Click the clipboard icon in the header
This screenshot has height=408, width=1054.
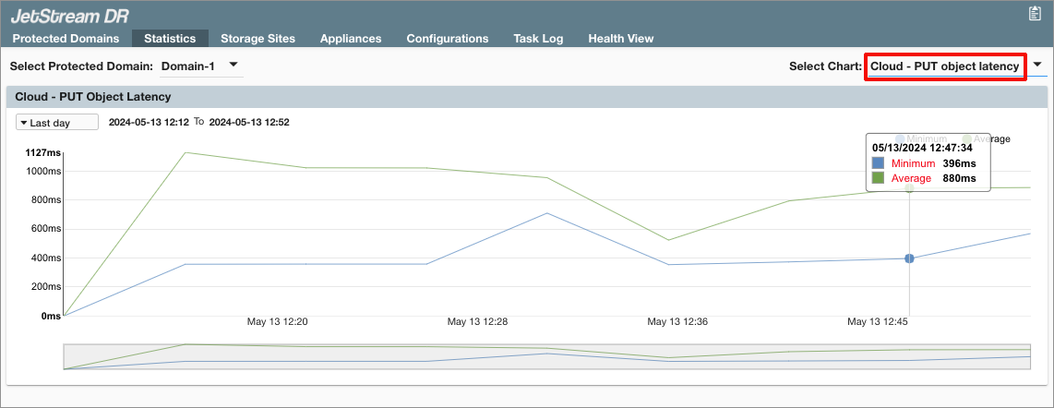point(1035,13)
